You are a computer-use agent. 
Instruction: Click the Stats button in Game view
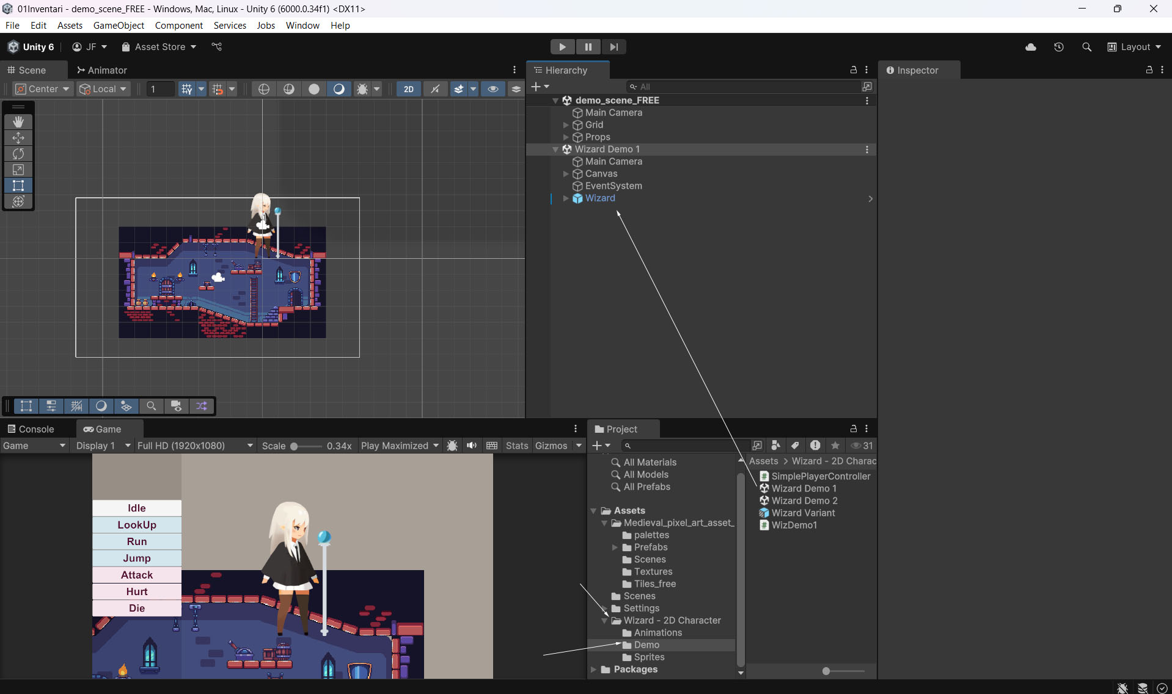pos(516,446)
